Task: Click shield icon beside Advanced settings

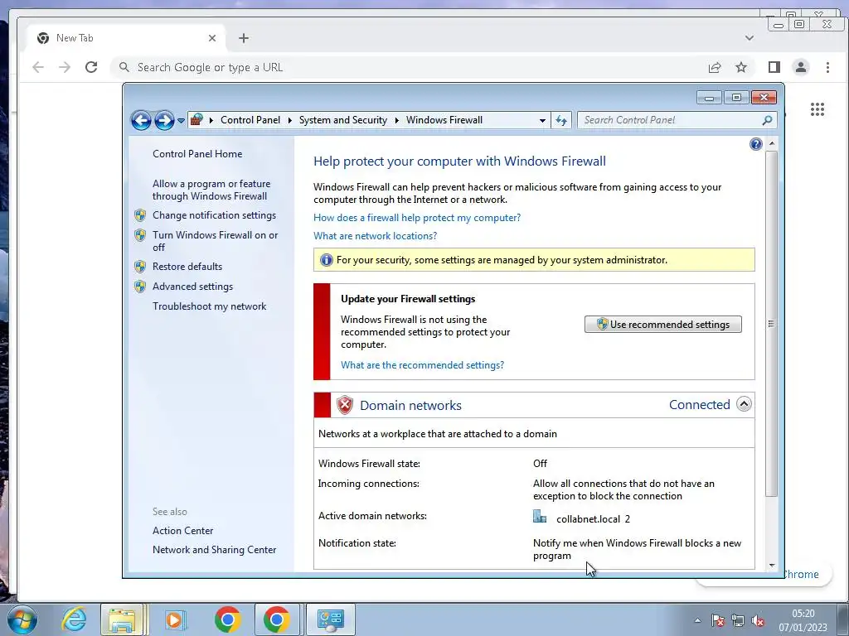Action: pyautogui.click(x=140, y=287)
